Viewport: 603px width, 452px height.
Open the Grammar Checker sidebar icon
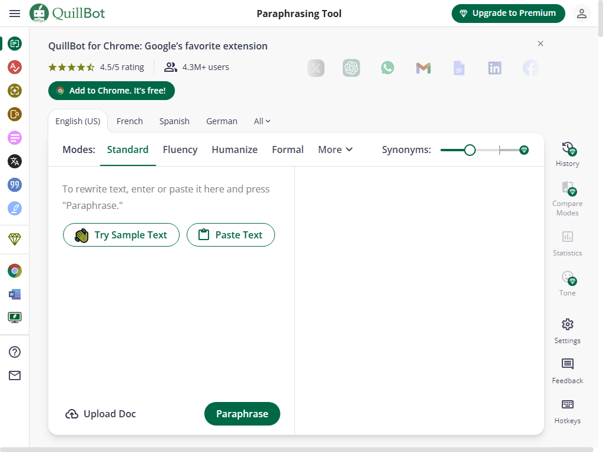point(15,67)
